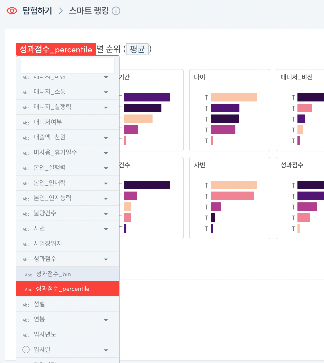
Task: Click the Abc type icon beside 사업장위치
Action: coord(26,244)
